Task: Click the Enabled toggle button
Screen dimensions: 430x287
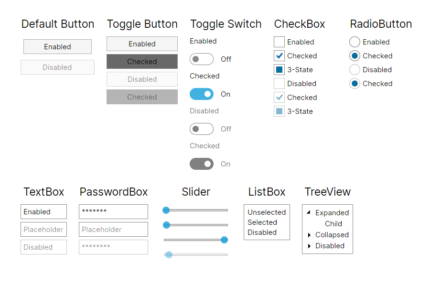Action: click(142, 44)
